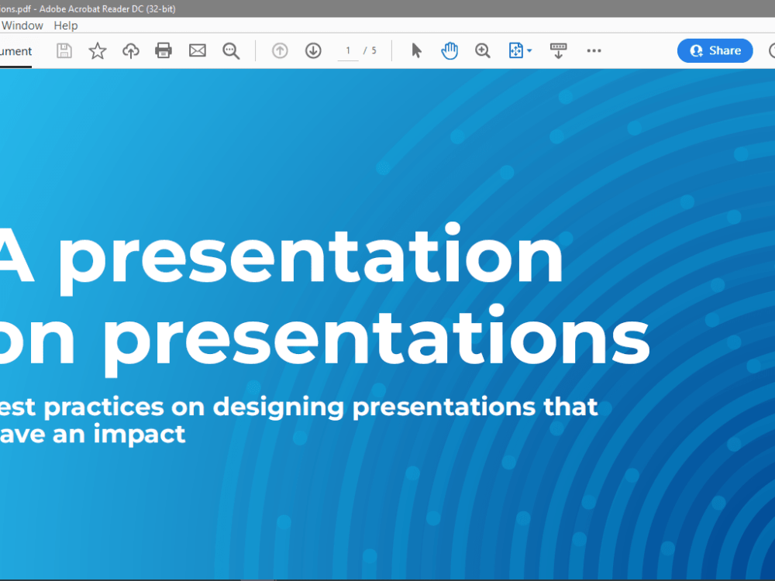Show more tools ellipsis
775x581 pixels.
(594, 50)
